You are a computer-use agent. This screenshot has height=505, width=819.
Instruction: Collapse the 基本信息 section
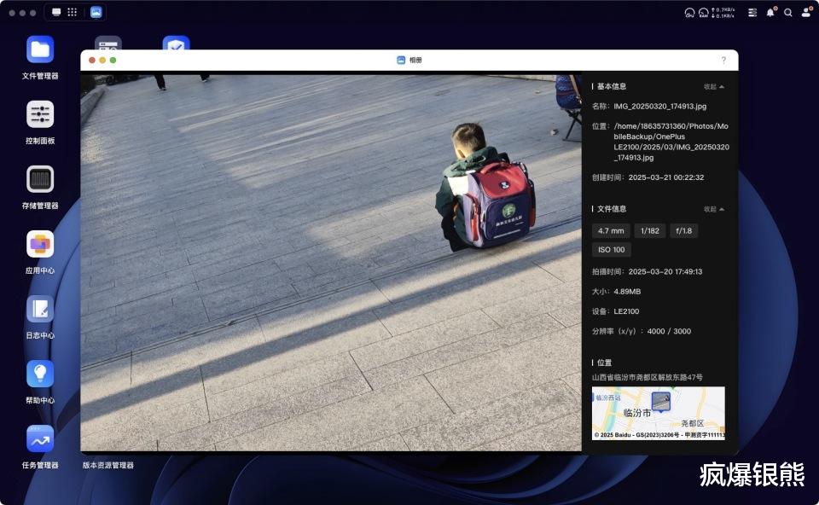(713, 87)
